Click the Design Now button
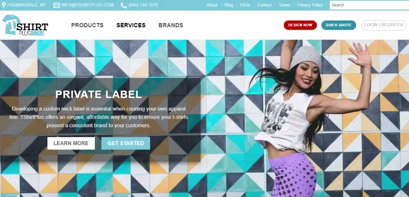The image size is (409, 197). 300,25
